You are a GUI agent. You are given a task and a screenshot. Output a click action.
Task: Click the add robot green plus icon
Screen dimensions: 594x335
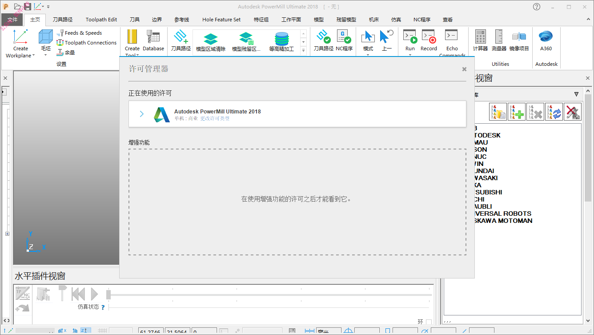517,112
